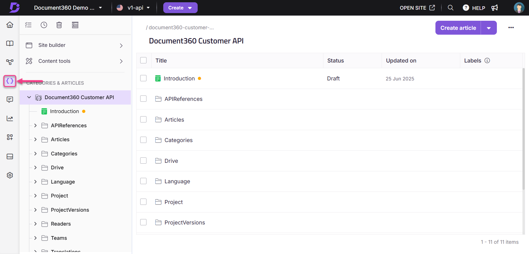The width and height of the screenshot is (529, 254).
Task: Open the Analytics chart icon
Action: coord(10,118)
